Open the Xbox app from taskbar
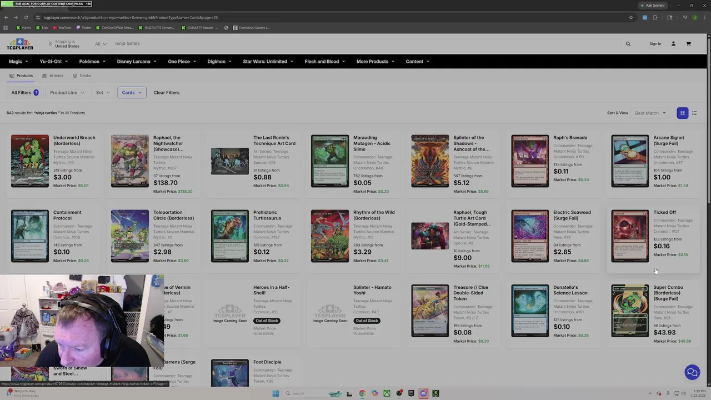Image resolution: width=711 pixels, height=400 pixels. tap(387, 393)
